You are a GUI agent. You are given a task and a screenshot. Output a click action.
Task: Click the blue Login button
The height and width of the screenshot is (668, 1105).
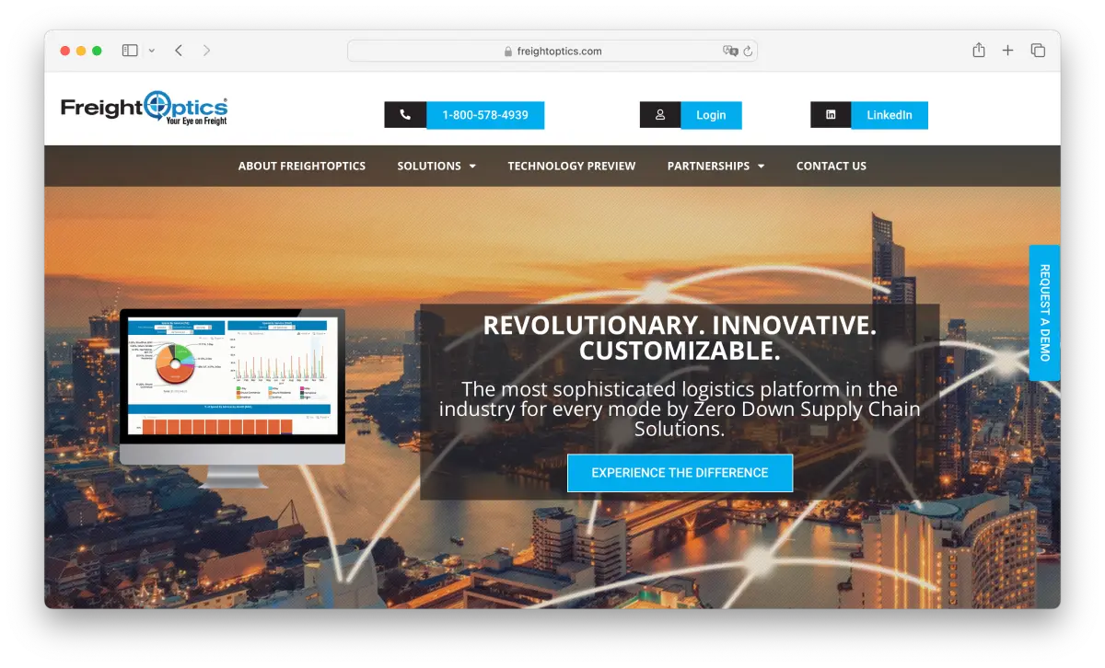[x=711, y=115]
